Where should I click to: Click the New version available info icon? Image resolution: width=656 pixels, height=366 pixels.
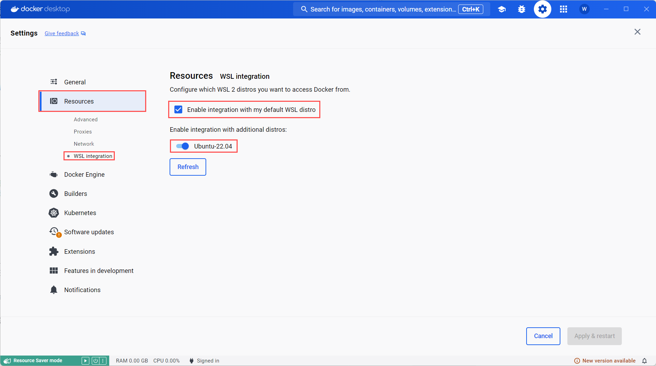577,361
